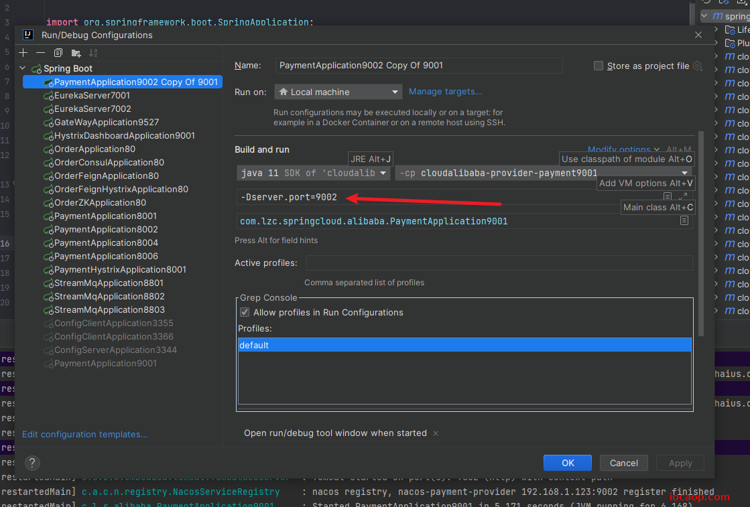The image size is (750, 507).
Task: Collapse the Spring Boot configurations group
Action: [x=23, y=68]
